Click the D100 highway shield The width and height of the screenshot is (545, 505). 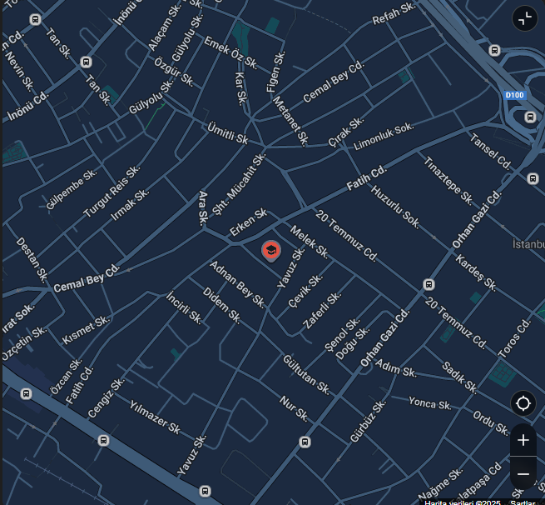coord(514,95)
